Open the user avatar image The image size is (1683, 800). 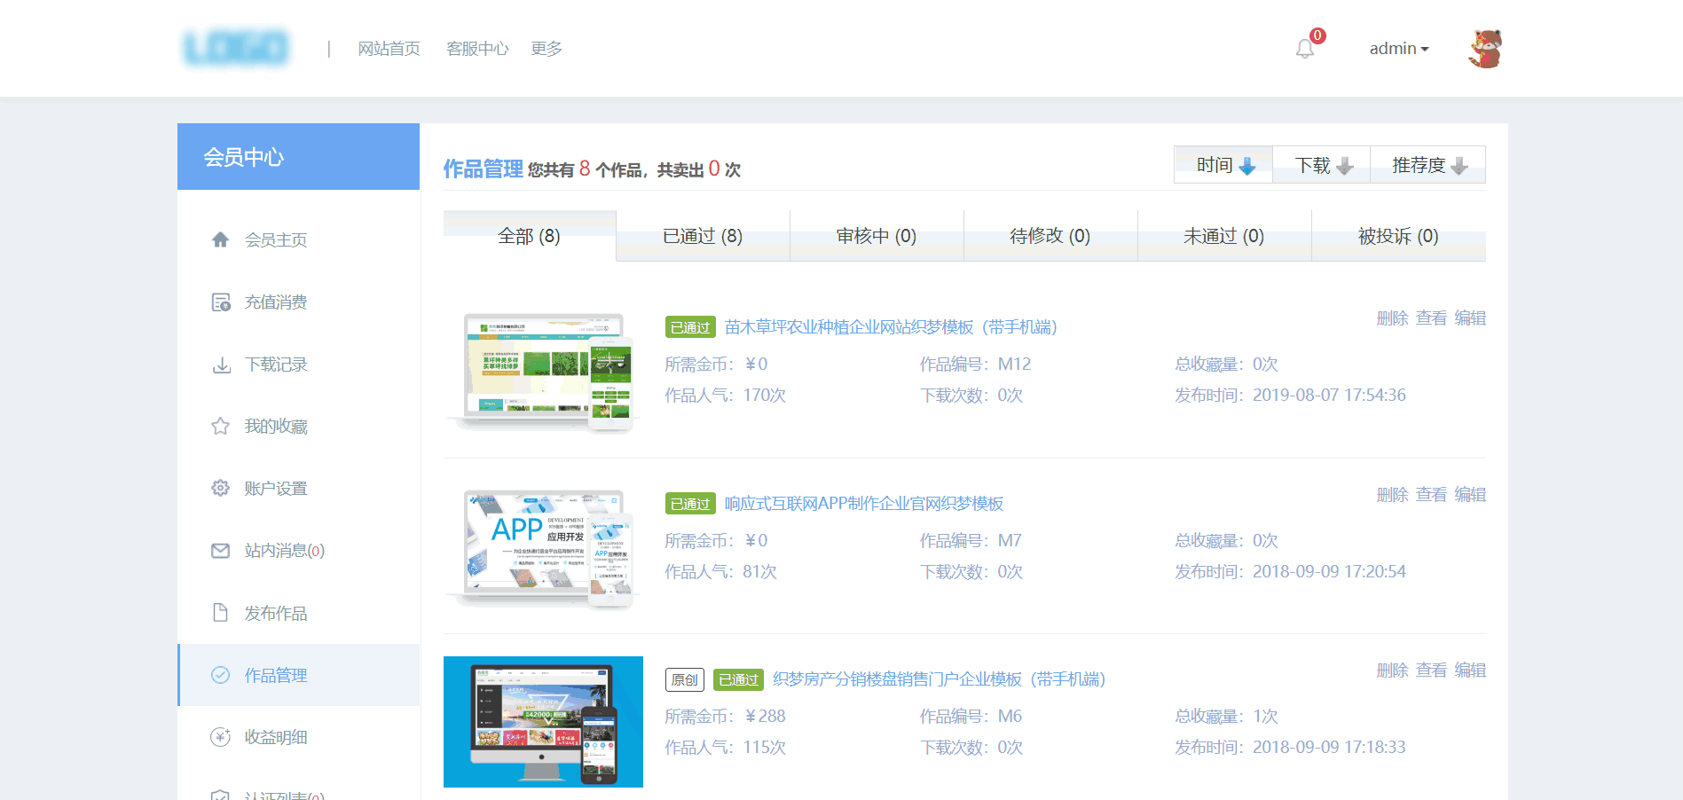pos(1485,49)
